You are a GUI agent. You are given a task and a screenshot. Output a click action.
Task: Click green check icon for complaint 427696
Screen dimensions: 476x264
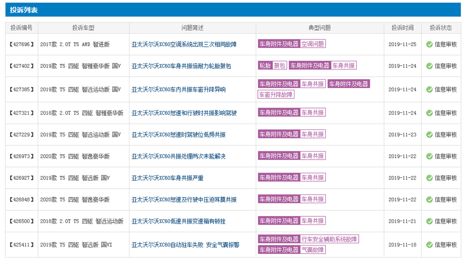click(429, 45)
